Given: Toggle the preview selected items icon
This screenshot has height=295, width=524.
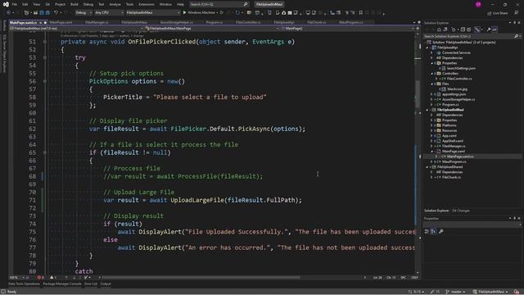Looking at the screenshot, I should 495,29.
